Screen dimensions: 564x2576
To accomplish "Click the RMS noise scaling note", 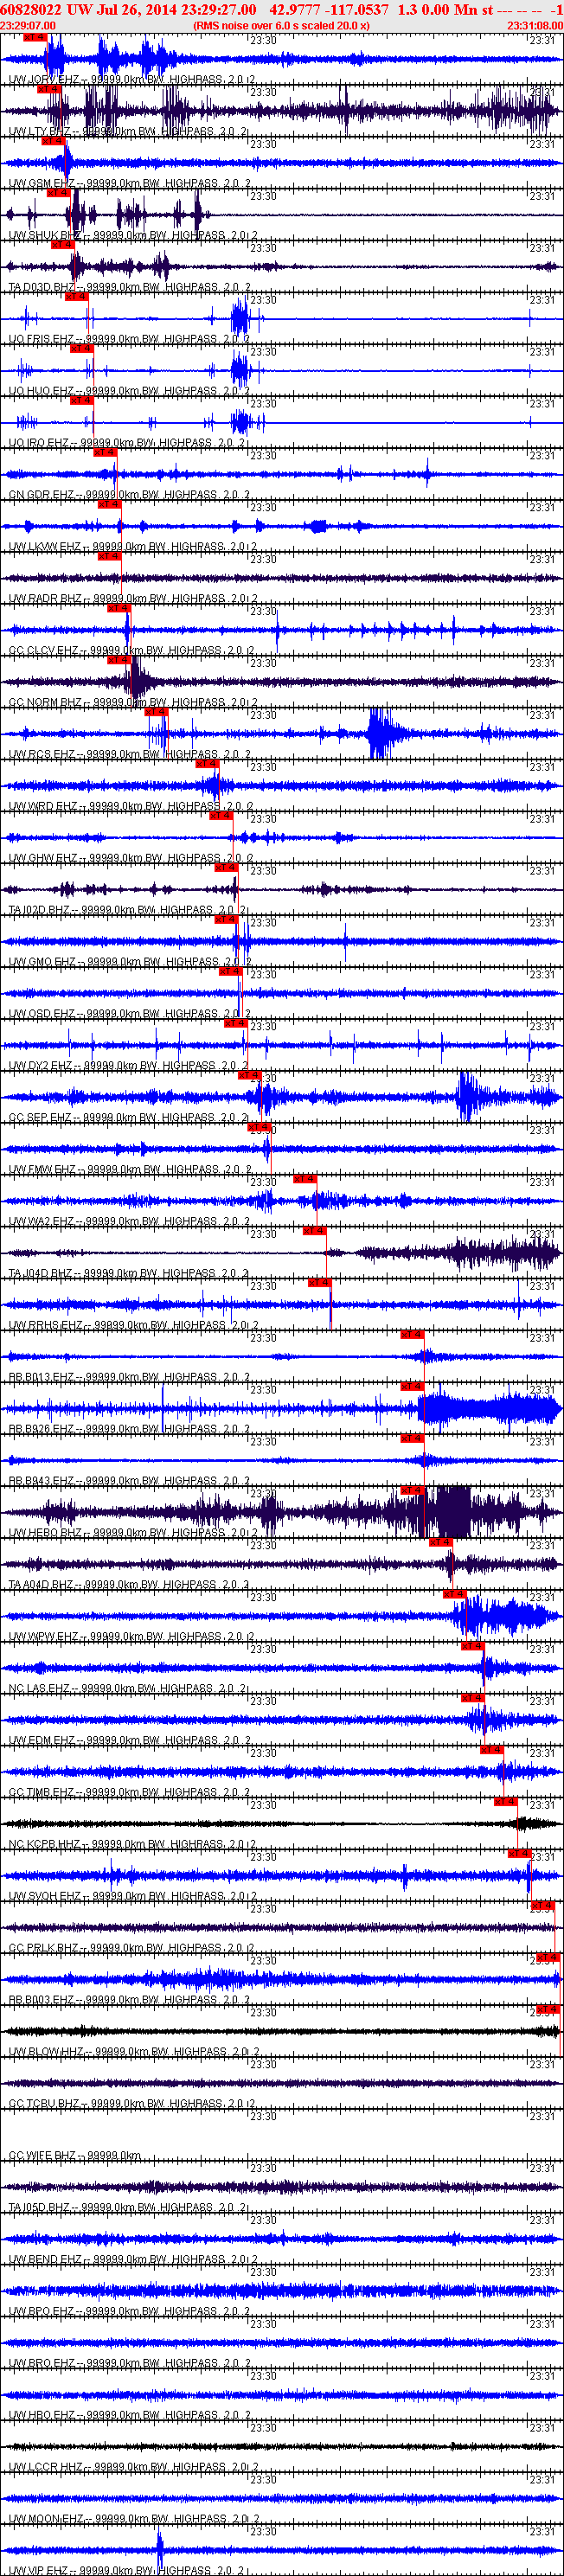I will pyautogui.click(x=281, y=25).
